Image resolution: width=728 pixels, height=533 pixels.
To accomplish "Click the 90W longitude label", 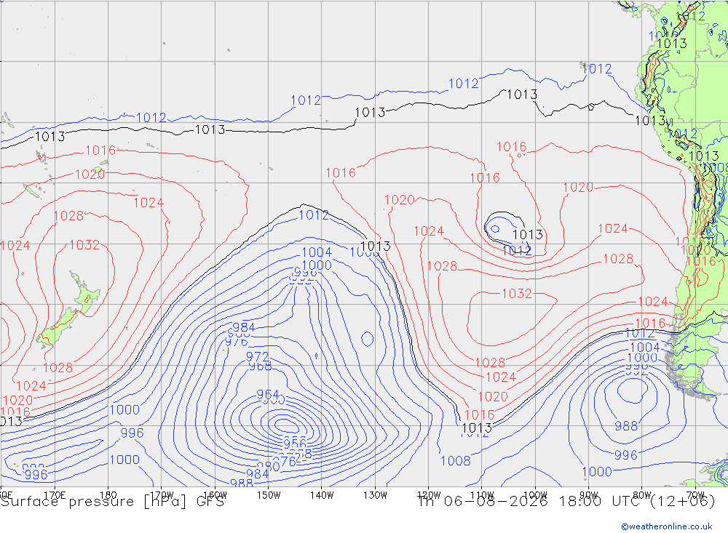I will click(x=589, y=495).
